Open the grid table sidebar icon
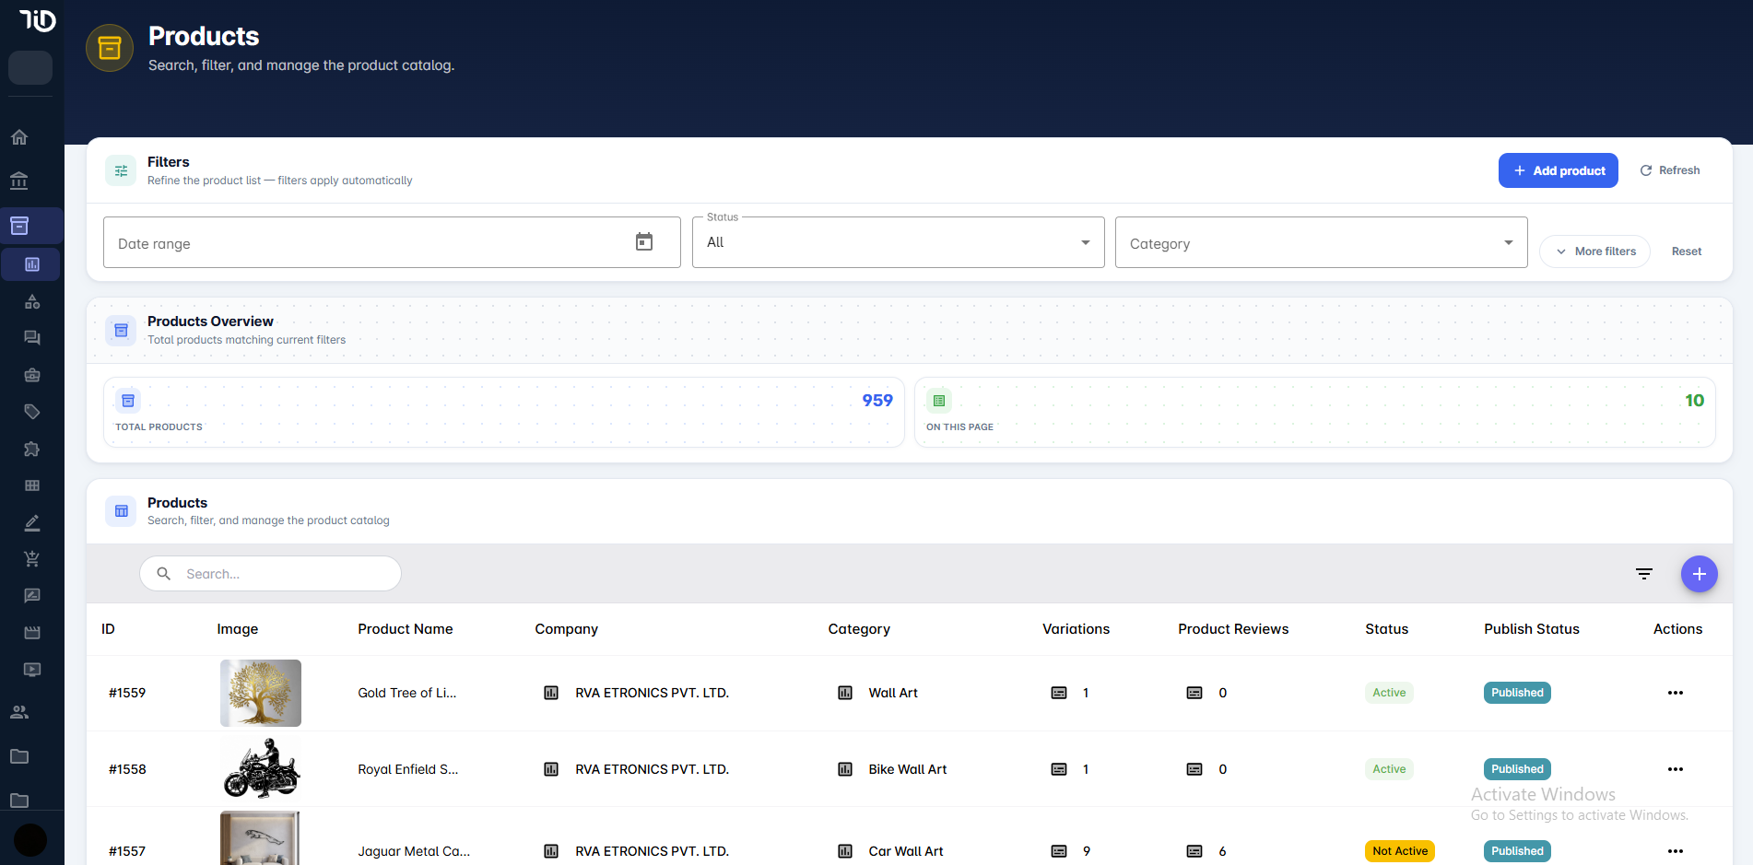The image size is (1753, 865). (x=32, y=485)
